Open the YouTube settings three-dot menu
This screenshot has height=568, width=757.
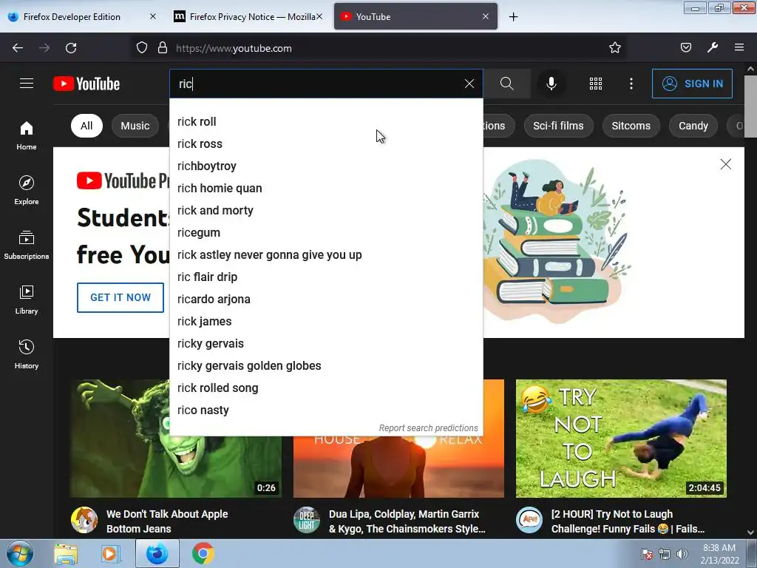[x=631, y=84]
